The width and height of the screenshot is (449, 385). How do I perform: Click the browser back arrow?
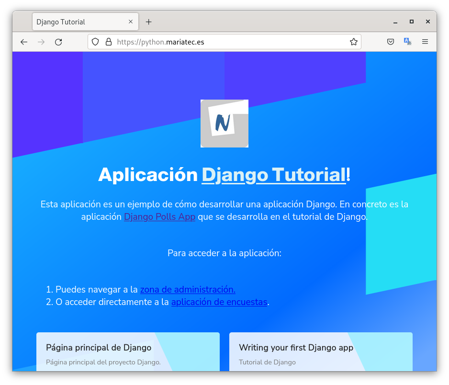pos(24,42)
